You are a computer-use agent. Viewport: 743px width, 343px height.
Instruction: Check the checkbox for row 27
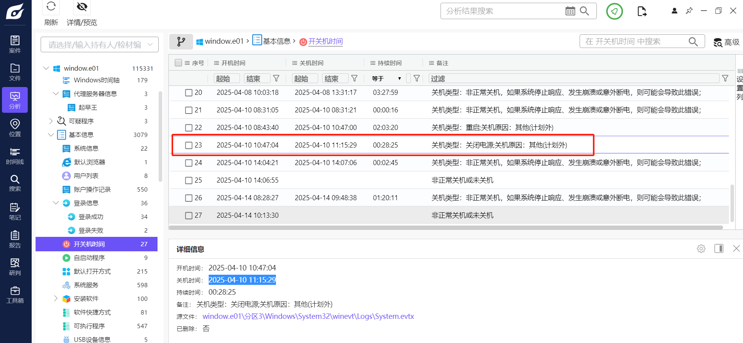(x=189, y=215)
